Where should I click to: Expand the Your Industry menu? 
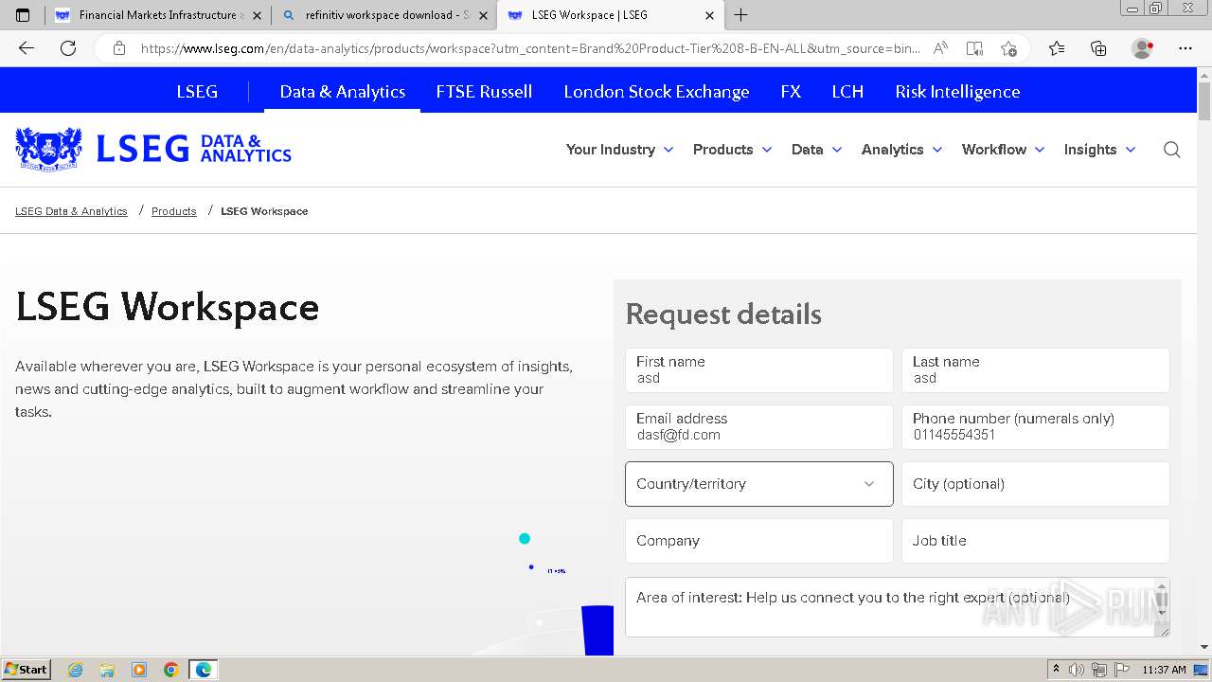pos(619,150)
